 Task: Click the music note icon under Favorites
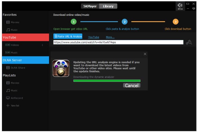click(8, 30)
